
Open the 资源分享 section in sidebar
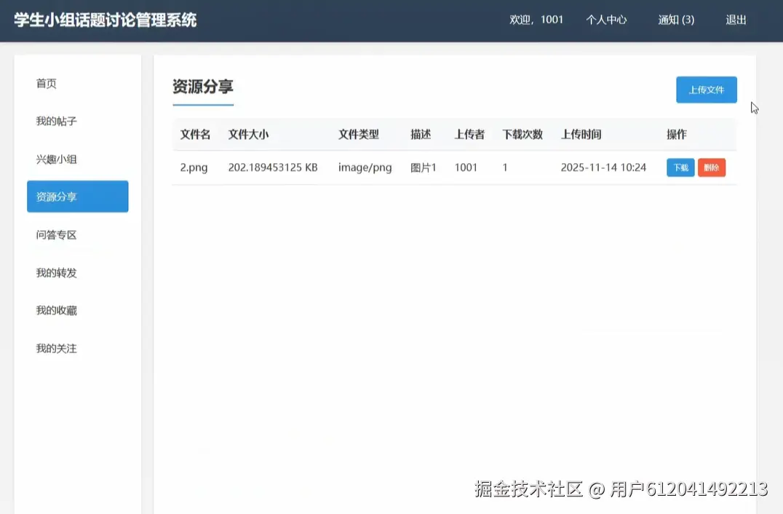[77, 197]
